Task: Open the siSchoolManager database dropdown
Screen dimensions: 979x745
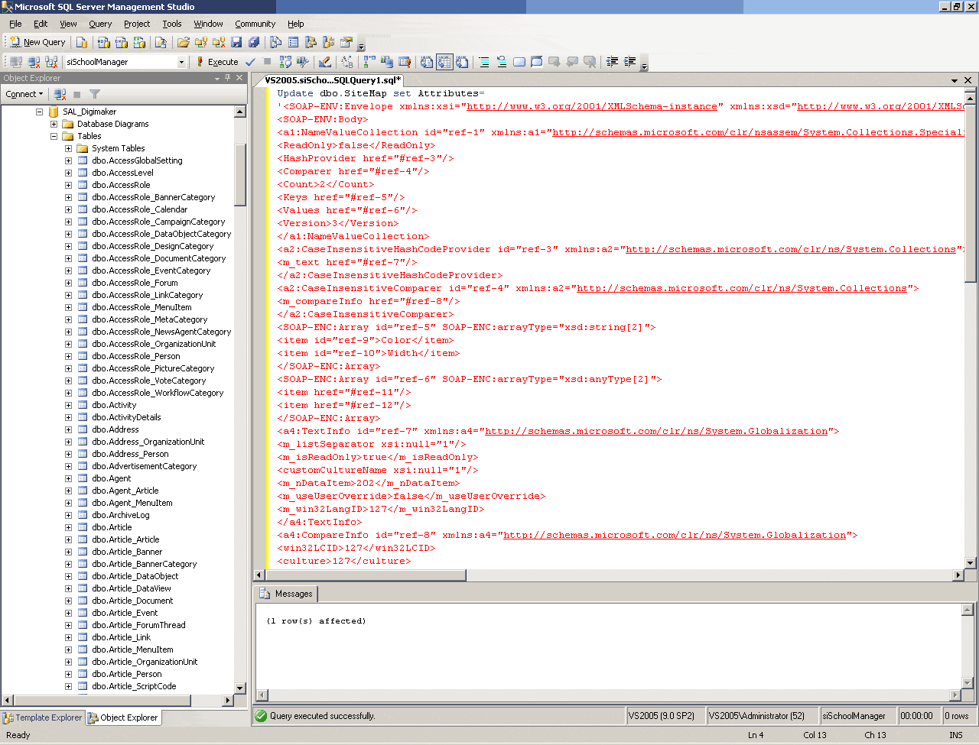Action: 181,62
